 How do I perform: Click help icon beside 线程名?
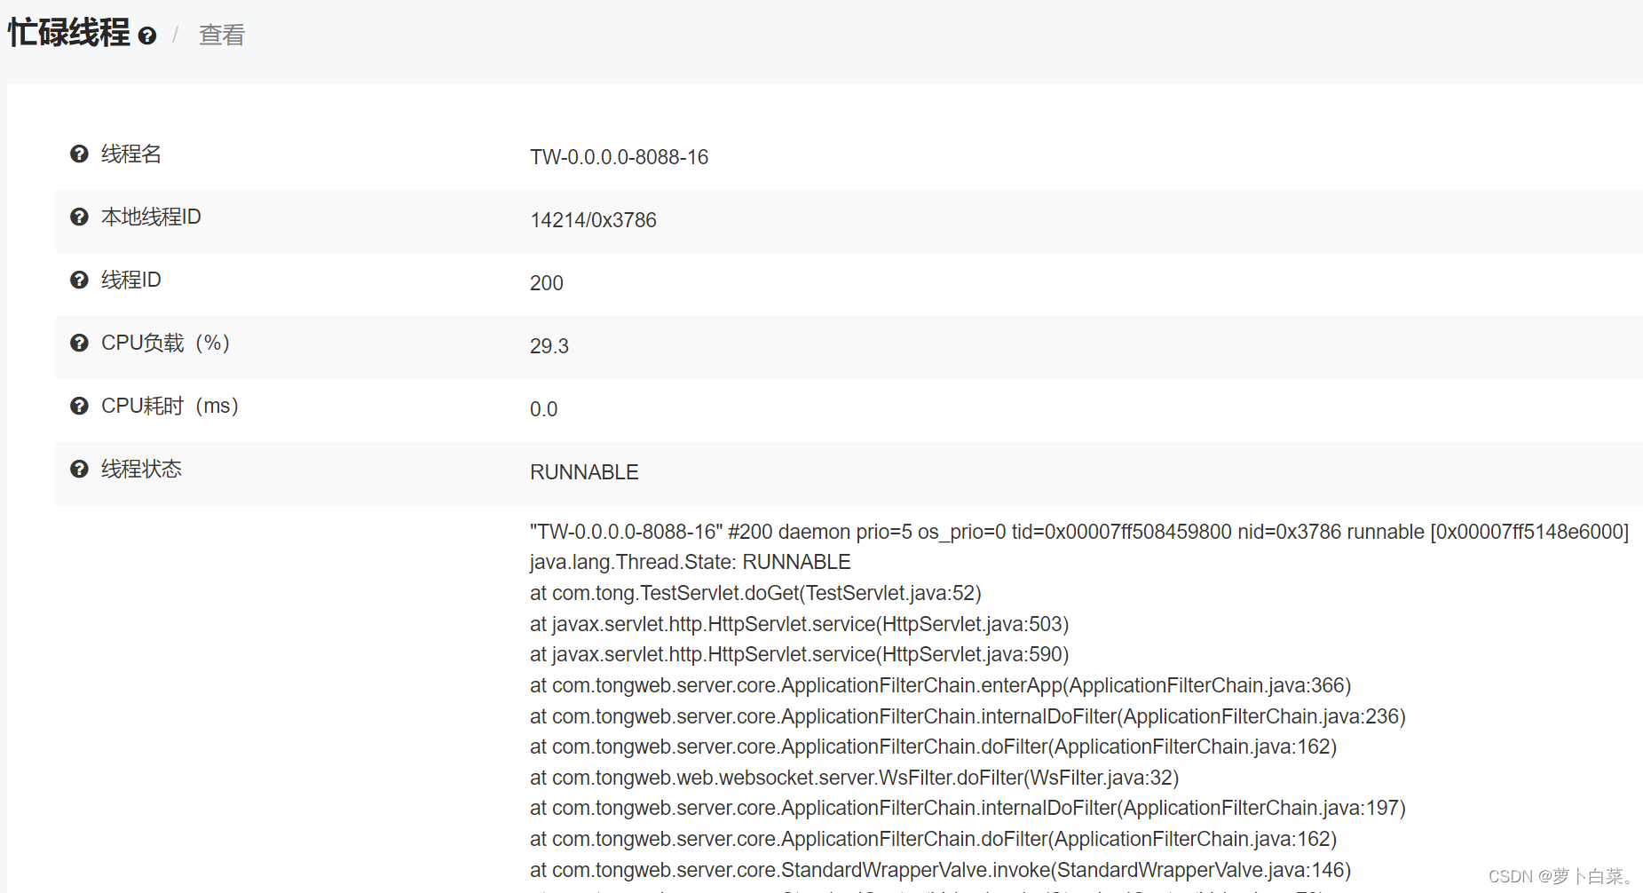[x=79, y=154]
